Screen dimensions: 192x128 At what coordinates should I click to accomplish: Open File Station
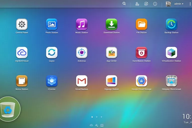pyautogui.click(x=141, y=24)
